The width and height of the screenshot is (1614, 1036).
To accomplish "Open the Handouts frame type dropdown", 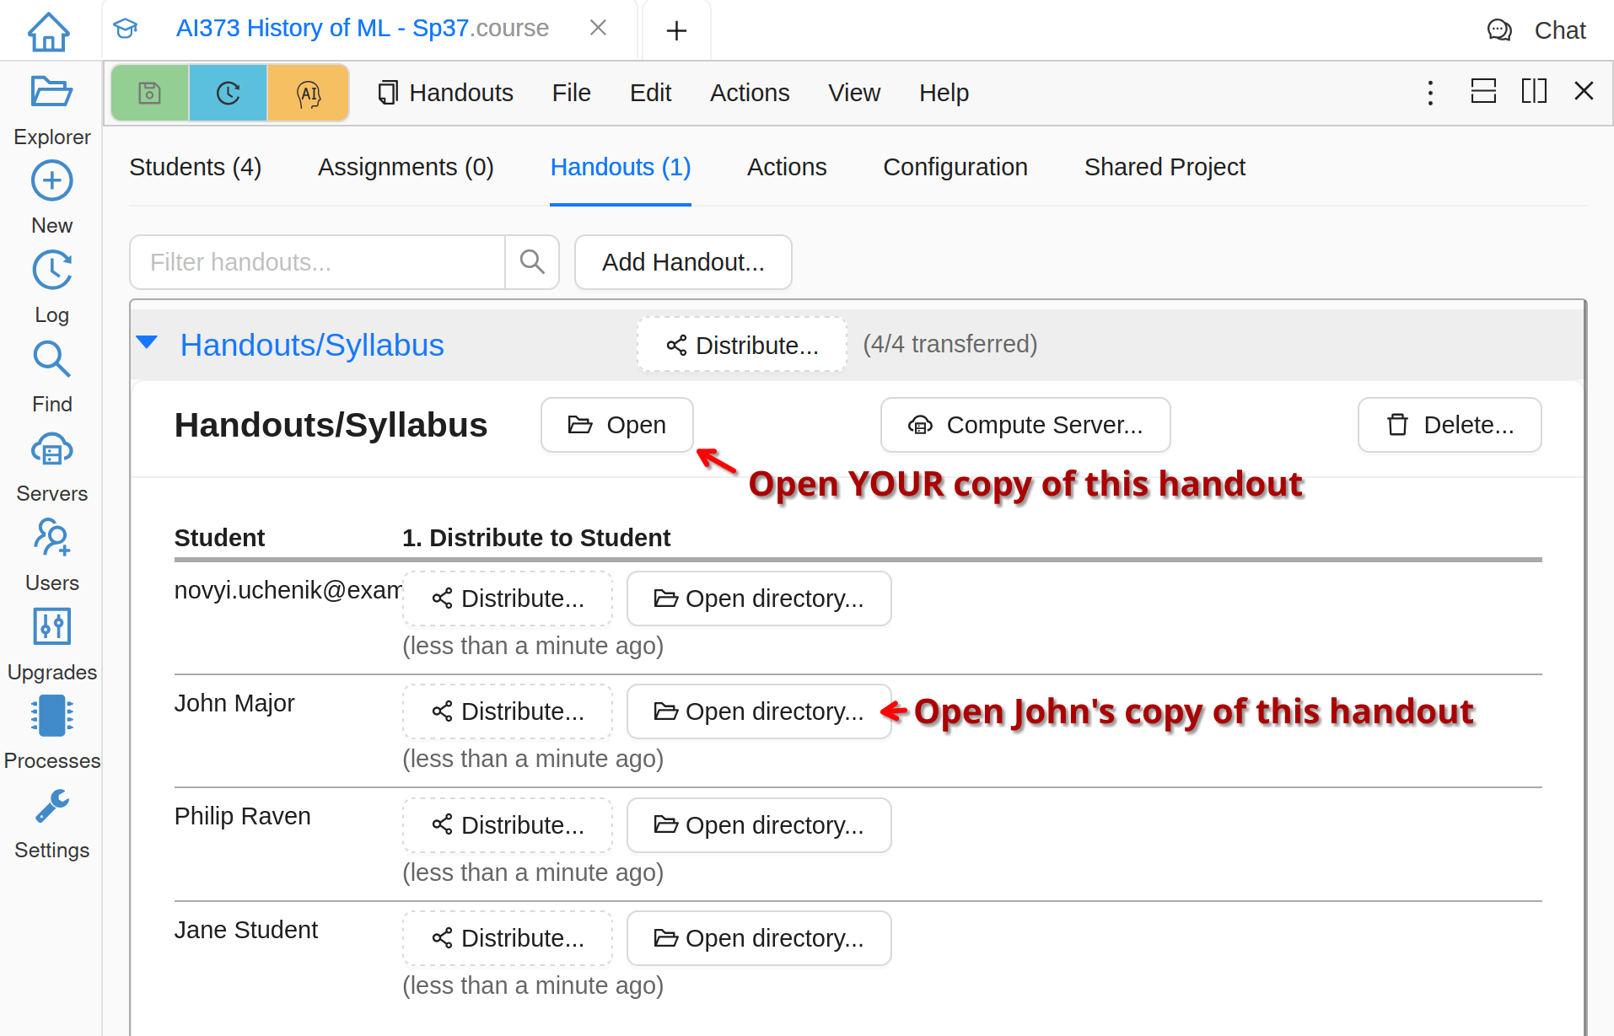I will click(445, 93).
